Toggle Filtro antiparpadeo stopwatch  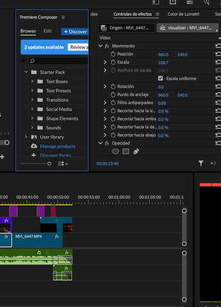tap(113, 103)
